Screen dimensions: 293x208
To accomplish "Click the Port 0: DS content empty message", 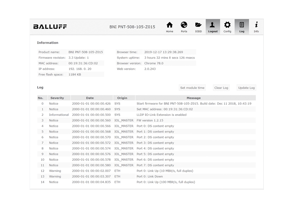I will pos(155,126).
